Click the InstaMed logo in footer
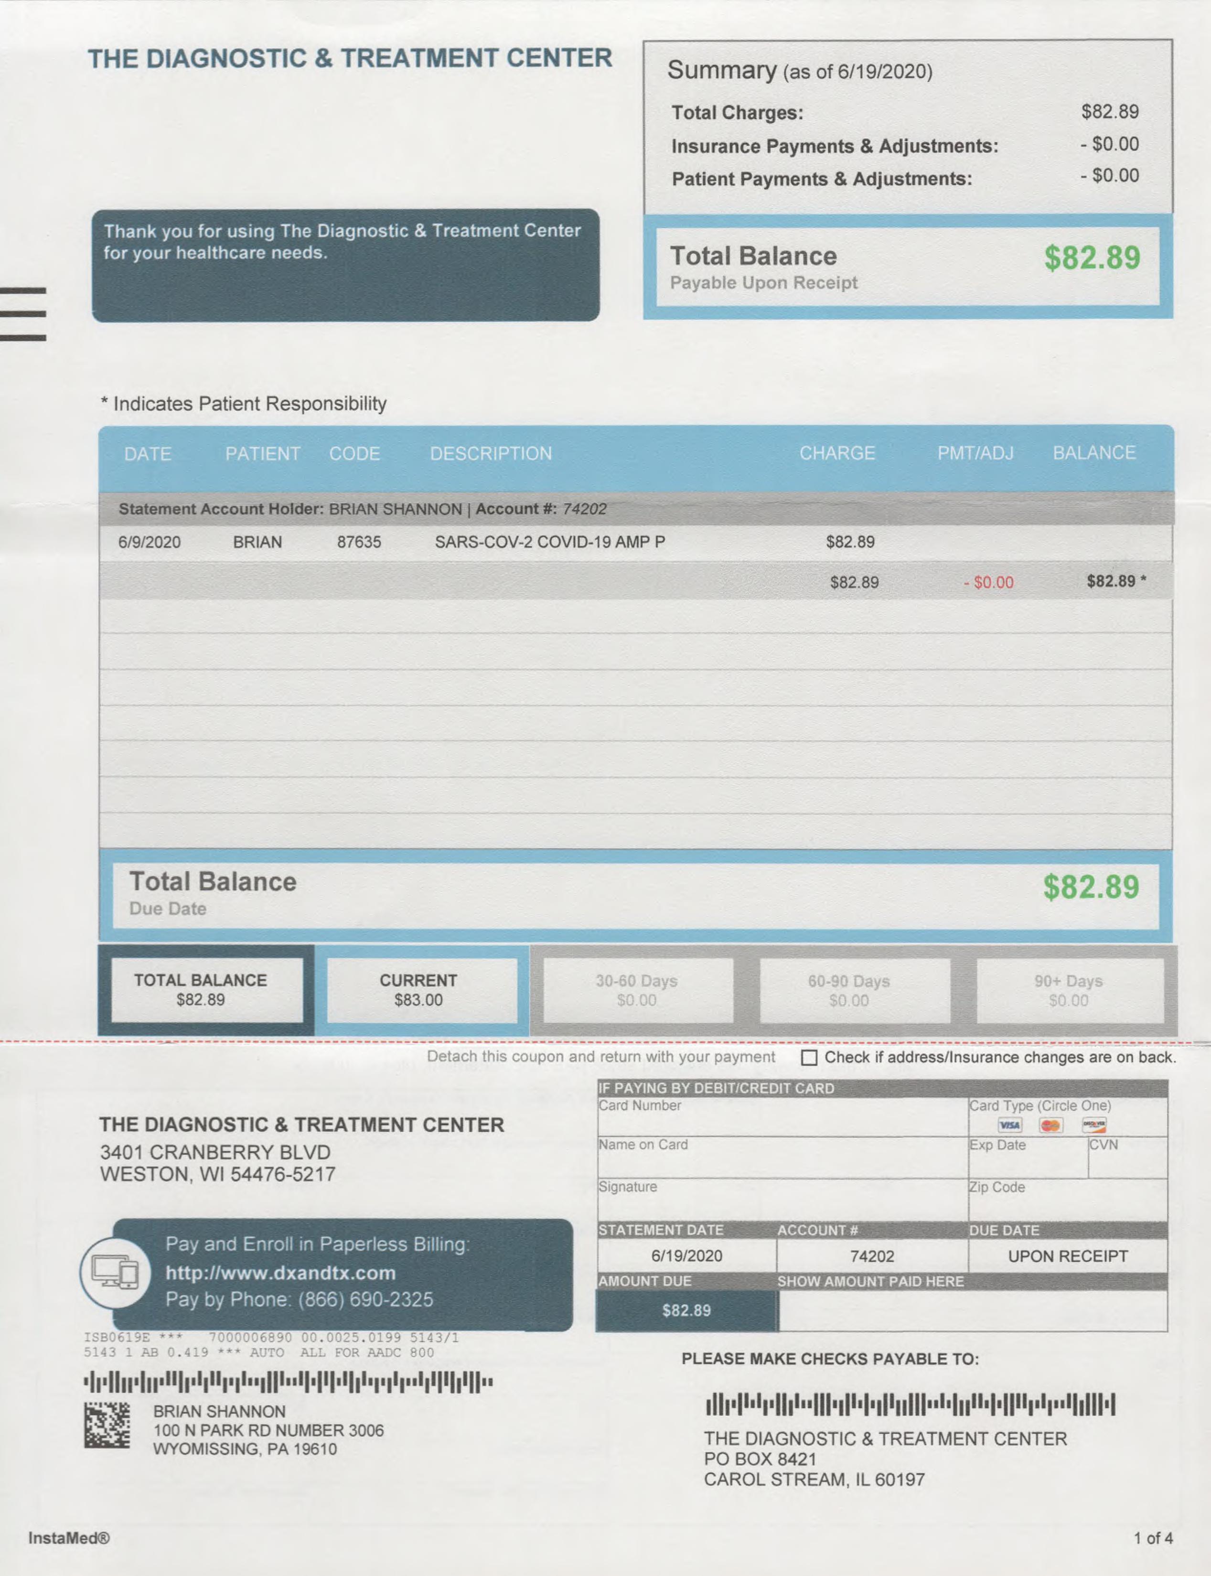The width and height of the screenshot is (1211, 1576). point(69,1538)
